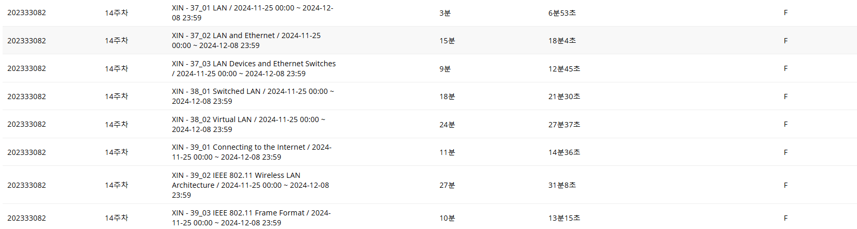857x229 pixels.
Task: Click the 3분 required duration cell
Action: click(445, 13)
